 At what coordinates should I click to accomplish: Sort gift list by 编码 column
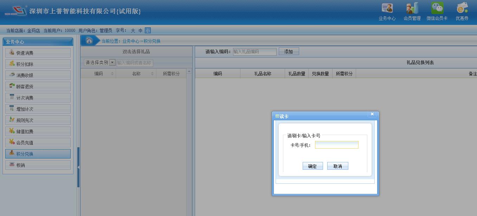[99, 74]
